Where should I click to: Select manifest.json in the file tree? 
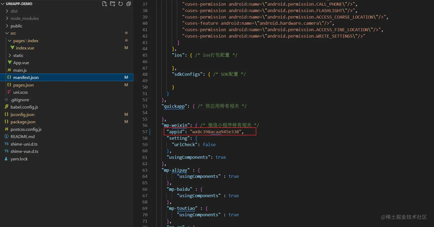pos(67,78)
